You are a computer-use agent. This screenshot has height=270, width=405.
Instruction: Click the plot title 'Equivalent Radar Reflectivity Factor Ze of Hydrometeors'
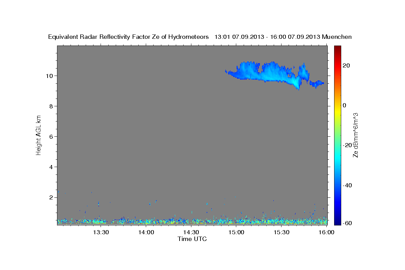[x=128, y=37]
